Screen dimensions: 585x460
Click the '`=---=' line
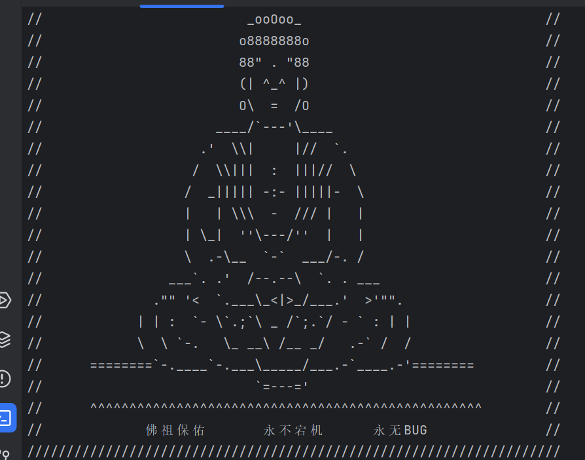tap(282, 386)
